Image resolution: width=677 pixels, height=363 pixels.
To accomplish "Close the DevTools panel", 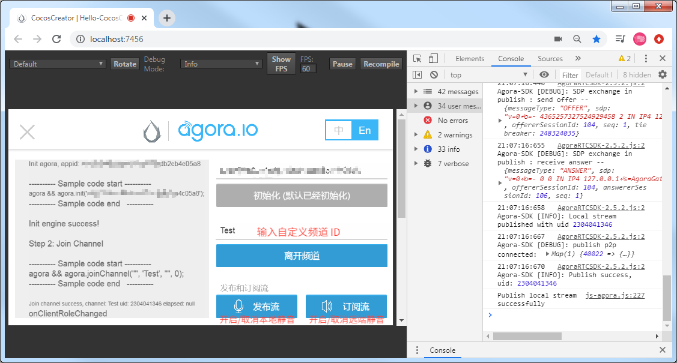I will [663, 59].
